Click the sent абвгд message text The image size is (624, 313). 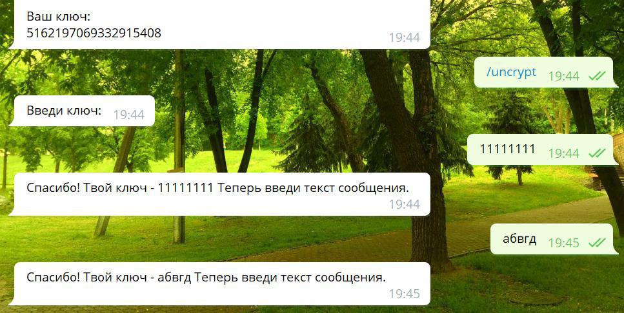[519, 239]
